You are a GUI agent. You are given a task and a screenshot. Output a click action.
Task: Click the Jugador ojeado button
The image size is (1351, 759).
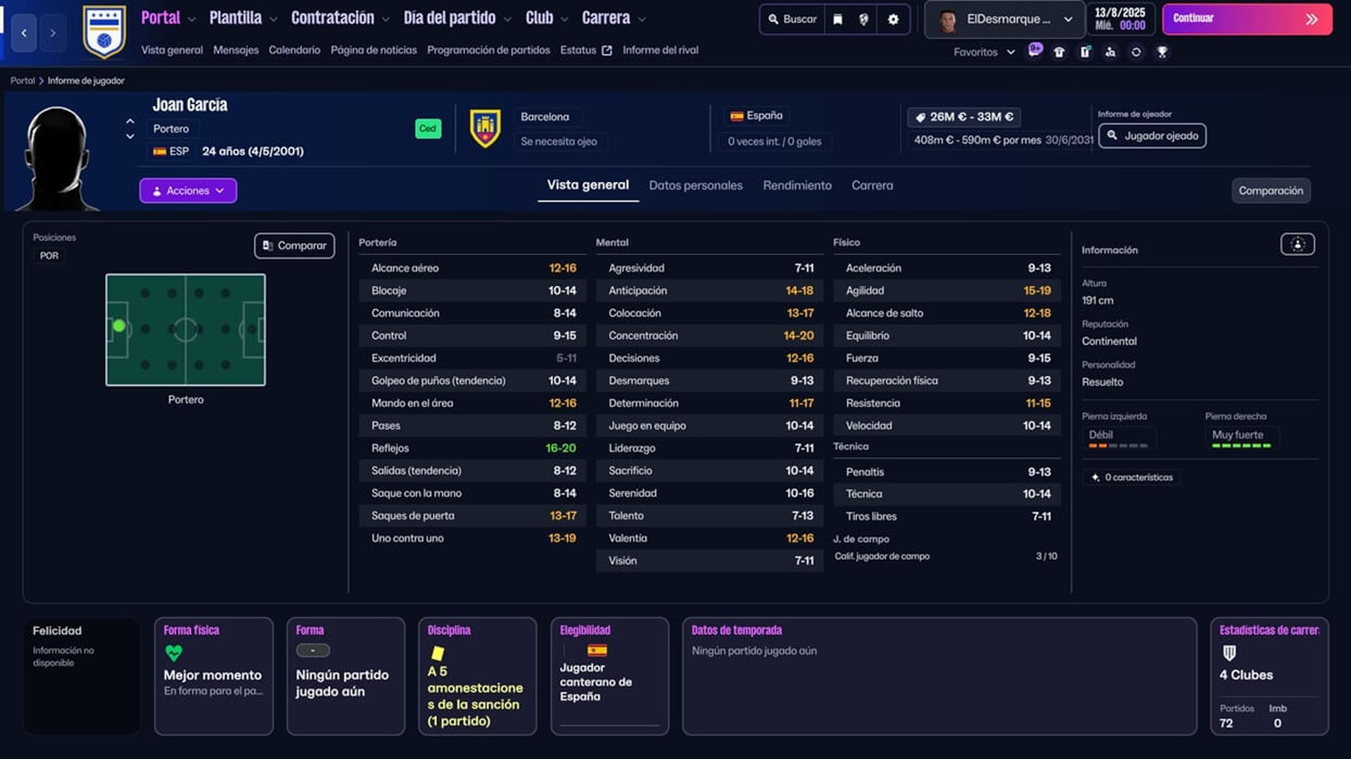point(1152,136)
